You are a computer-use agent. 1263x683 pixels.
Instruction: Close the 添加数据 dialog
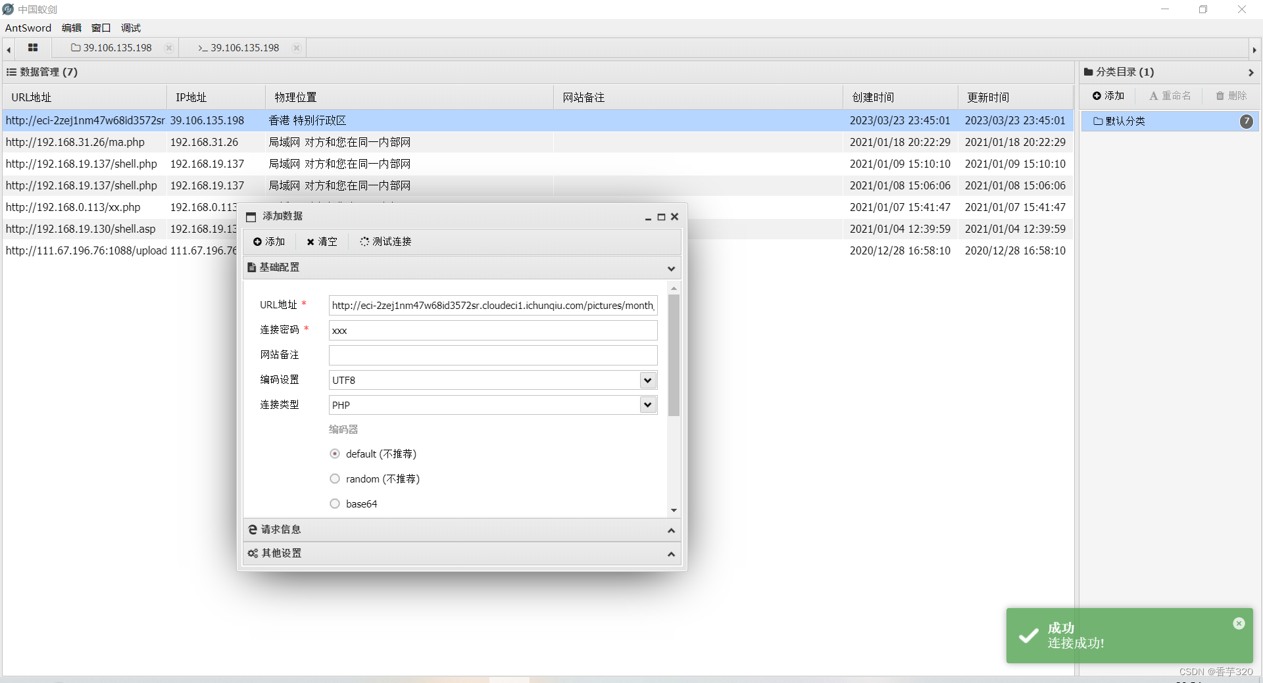[674, 217]
